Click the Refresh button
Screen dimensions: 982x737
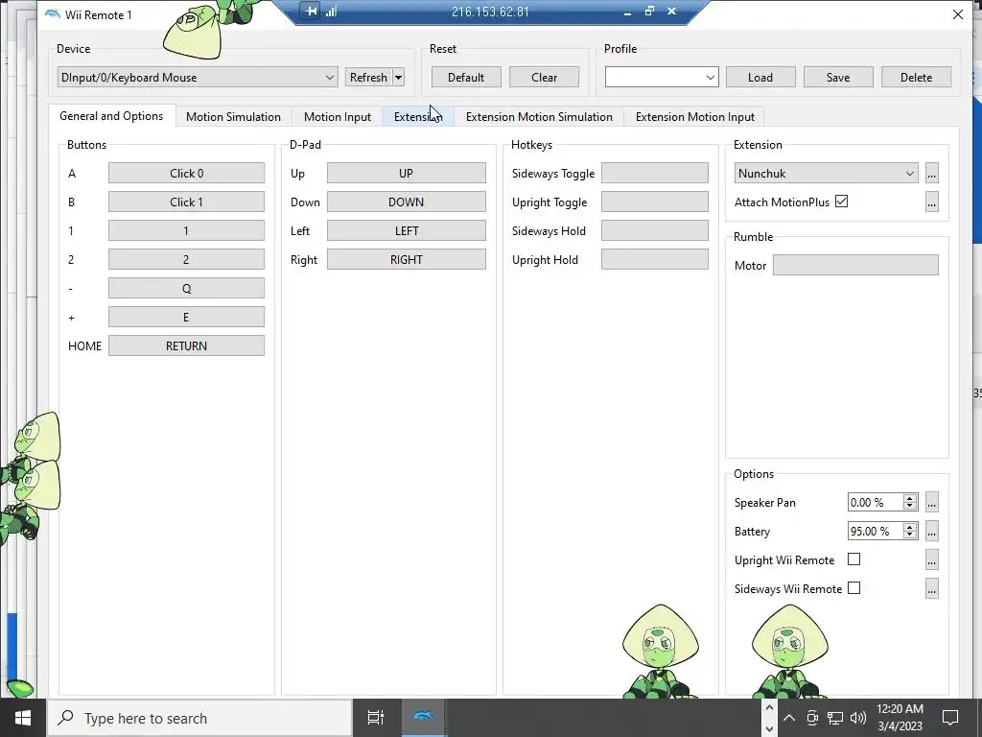368,78
